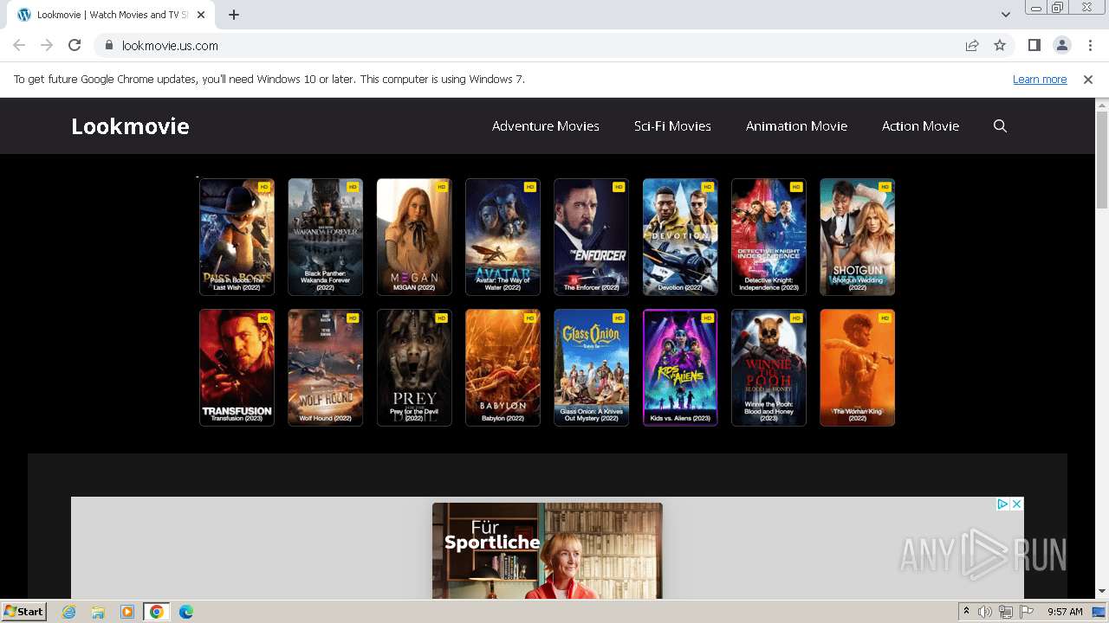Open the M3GAN (2022) movie poster
Viewport: 1109px width, 623px height.
pyautogui.click(x=414, y=237)
